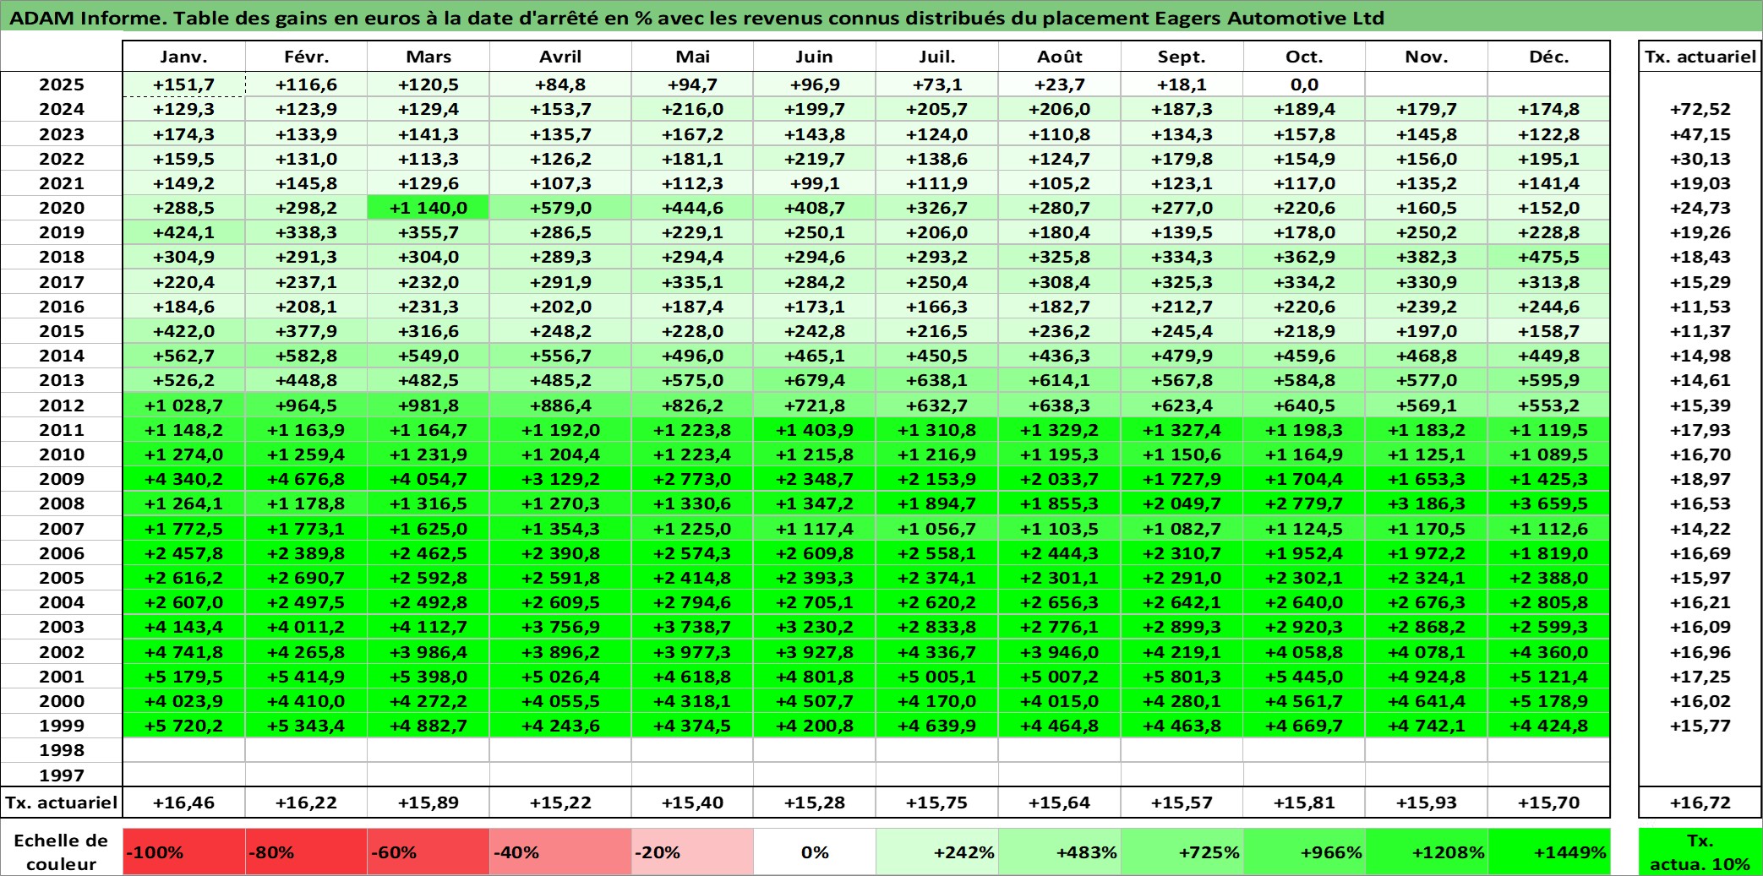Select the January actuarial rate "+16,46"
This screenshot has height=876, width=1763.
point(183,803)
